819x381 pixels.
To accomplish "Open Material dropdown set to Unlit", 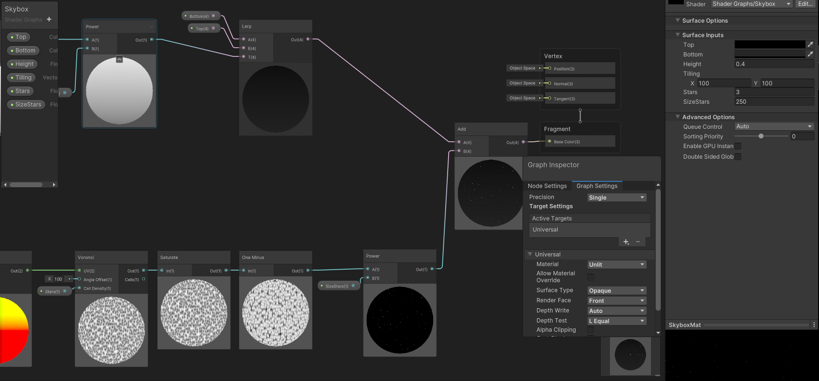I will point(617,265).
